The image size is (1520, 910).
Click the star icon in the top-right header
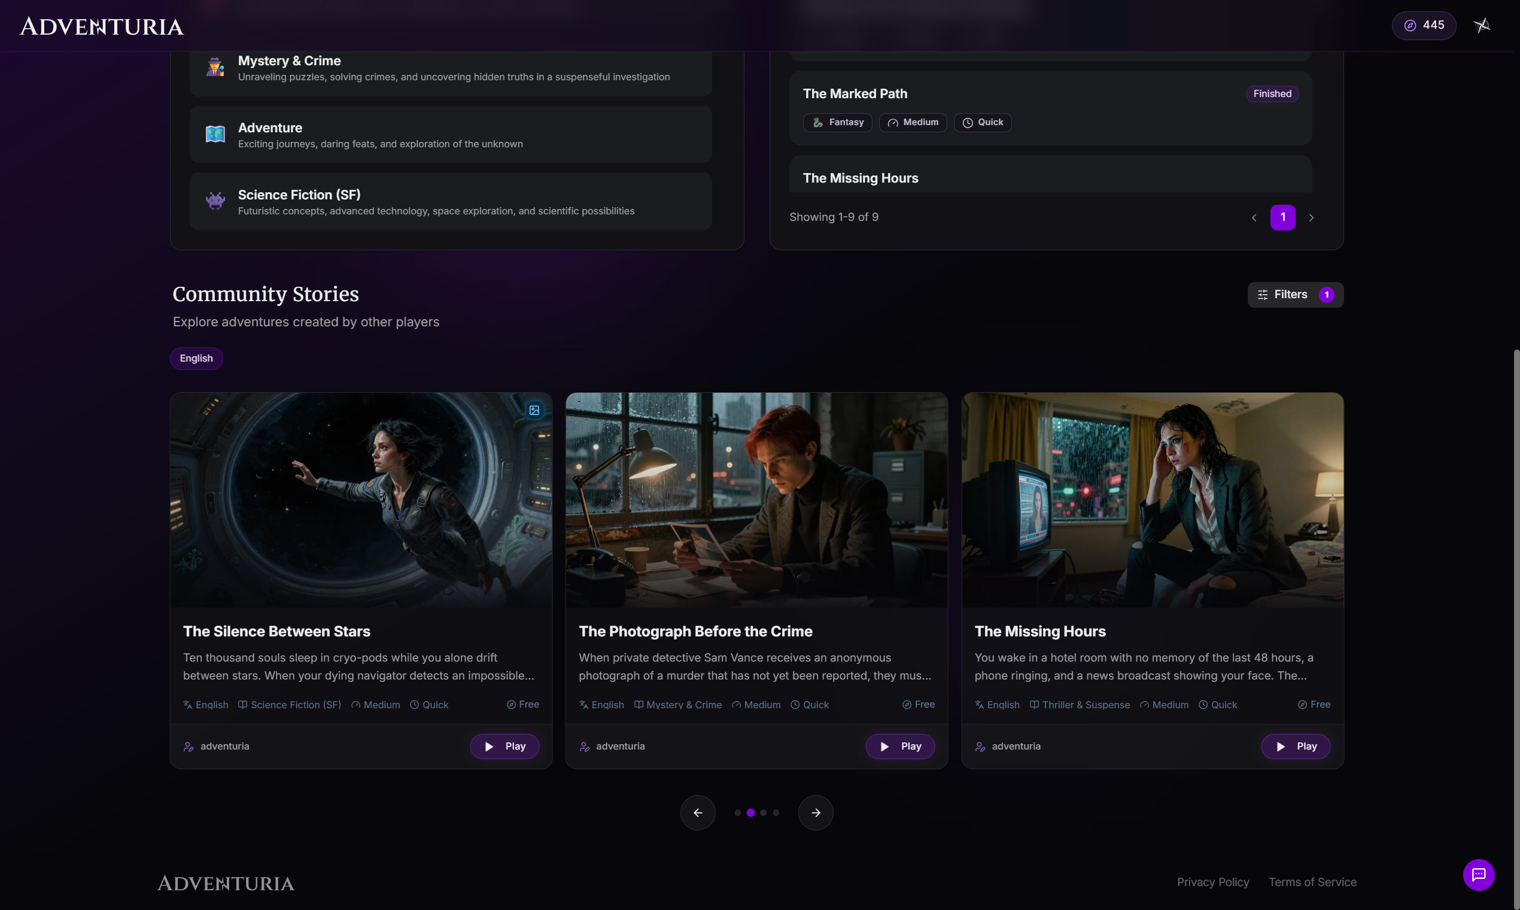(1481, 25)
